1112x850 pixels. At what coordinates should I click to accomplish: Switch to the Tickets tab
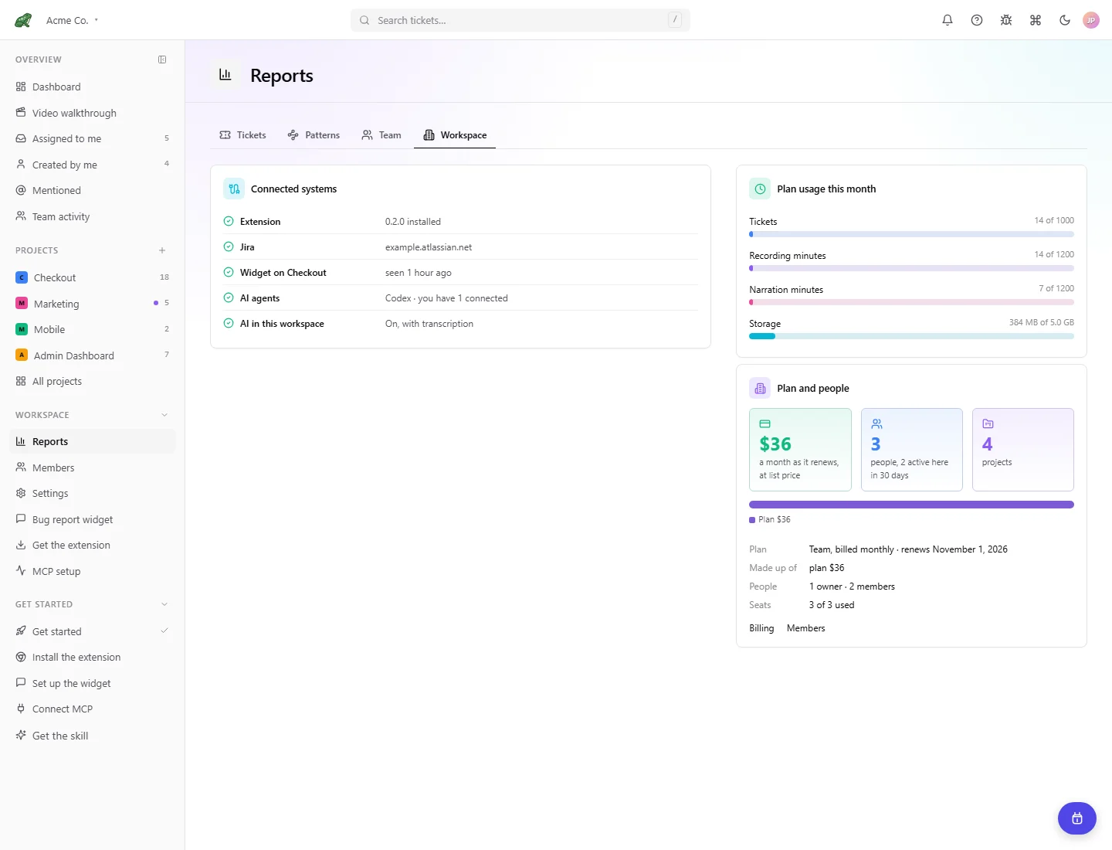pyautogui.click(x=242, y=135)
